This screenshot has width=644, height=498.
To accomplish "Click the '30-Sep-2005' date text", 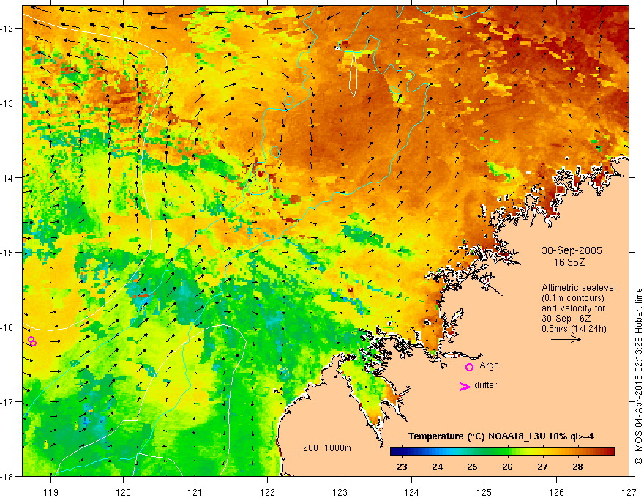I will click(x=572, y=250).
